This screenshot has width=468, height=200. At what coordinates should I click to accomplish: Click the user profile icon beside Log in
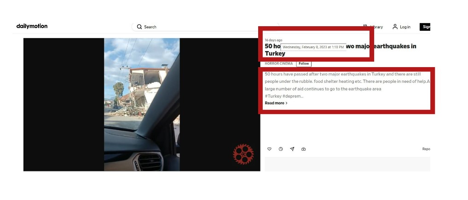click(x=395, y=27)
